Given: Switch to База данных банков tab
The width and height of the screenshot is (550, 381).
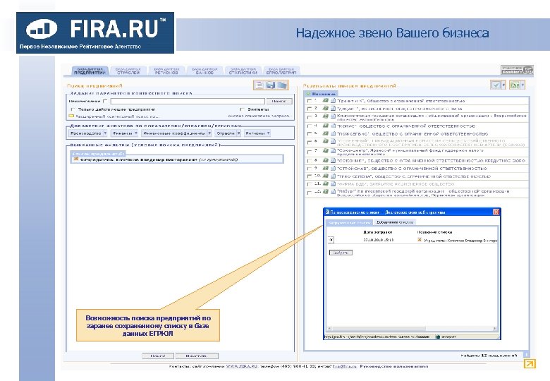Looking at the screenshot, I should coord(204,71).
